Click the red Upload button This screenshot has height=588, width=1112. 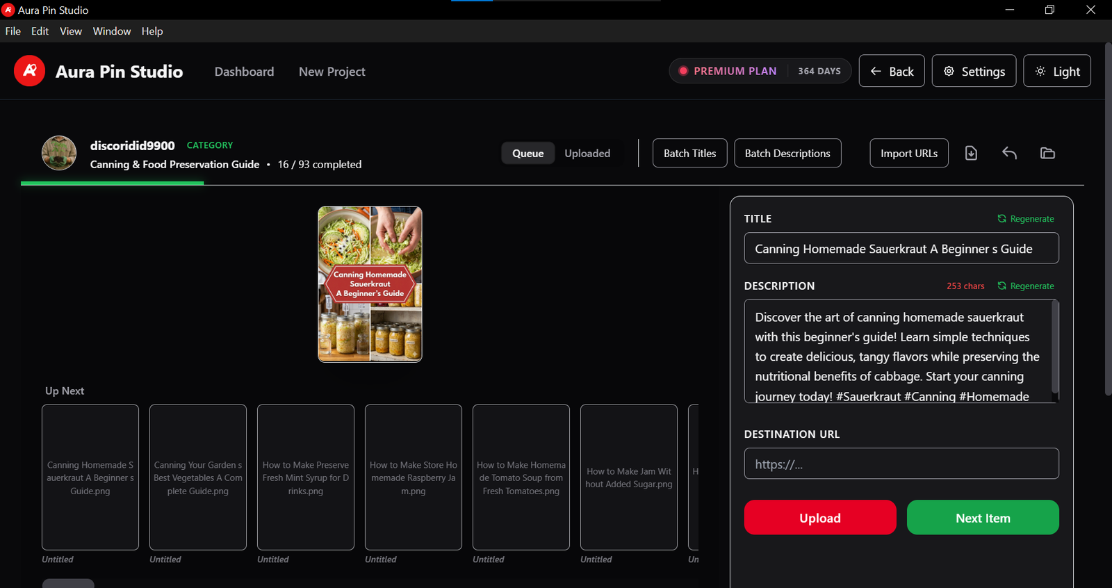pyautogui.click(x=819, y=518)
